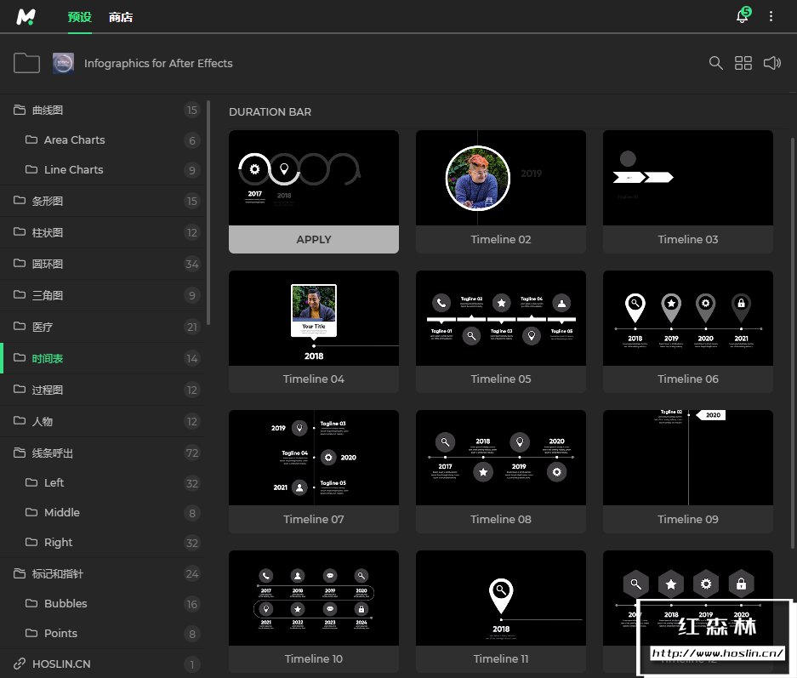Click the preset grid vertical scrollbar
This screenshot has height=678, width=797.
pos(793,343)
